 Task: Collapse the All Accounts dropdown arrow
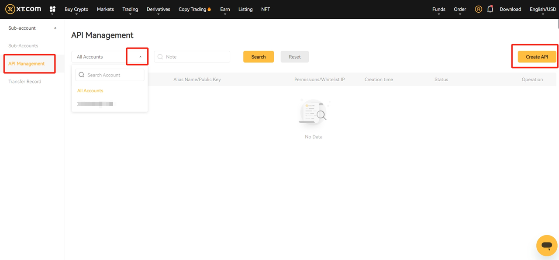pyautogui.click(x=140, y=57)
